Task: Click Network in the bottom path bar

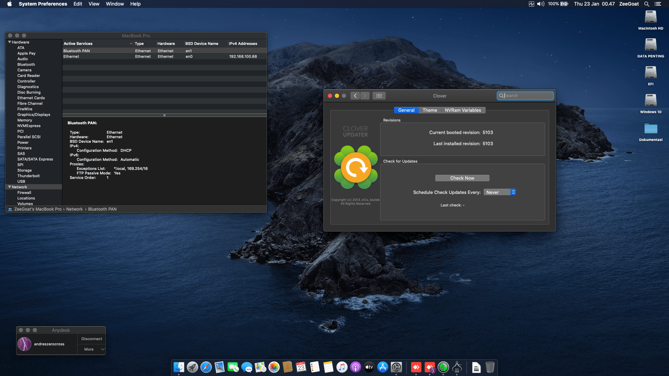Action: tap(74, 209)
